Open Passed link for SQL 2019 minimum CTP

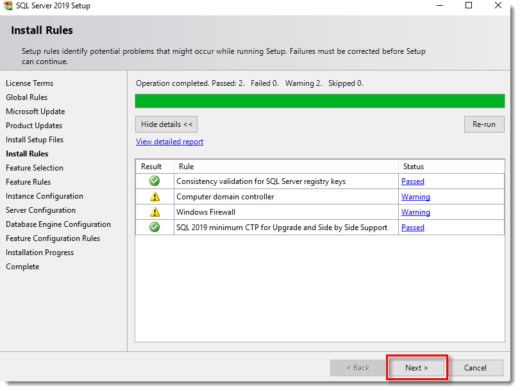(x=413, y=228)
